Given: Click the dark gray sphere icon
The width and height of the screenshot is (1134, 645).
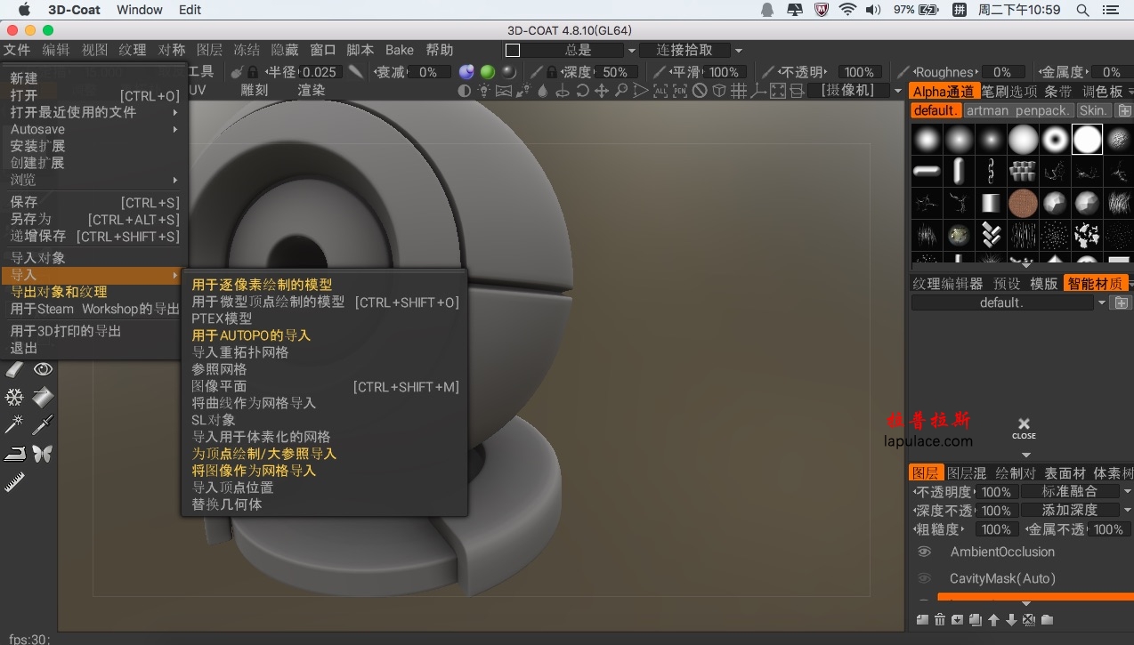Looking at the screenshot, I should 508,72.
